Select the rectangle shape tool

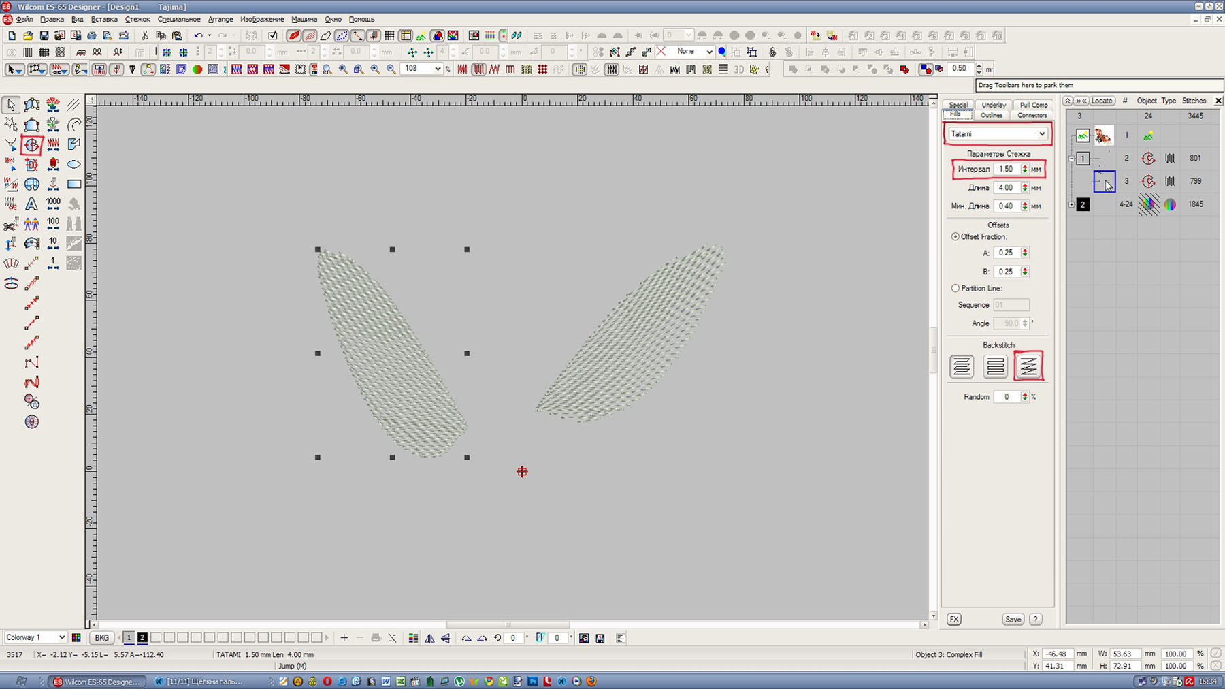74,184
